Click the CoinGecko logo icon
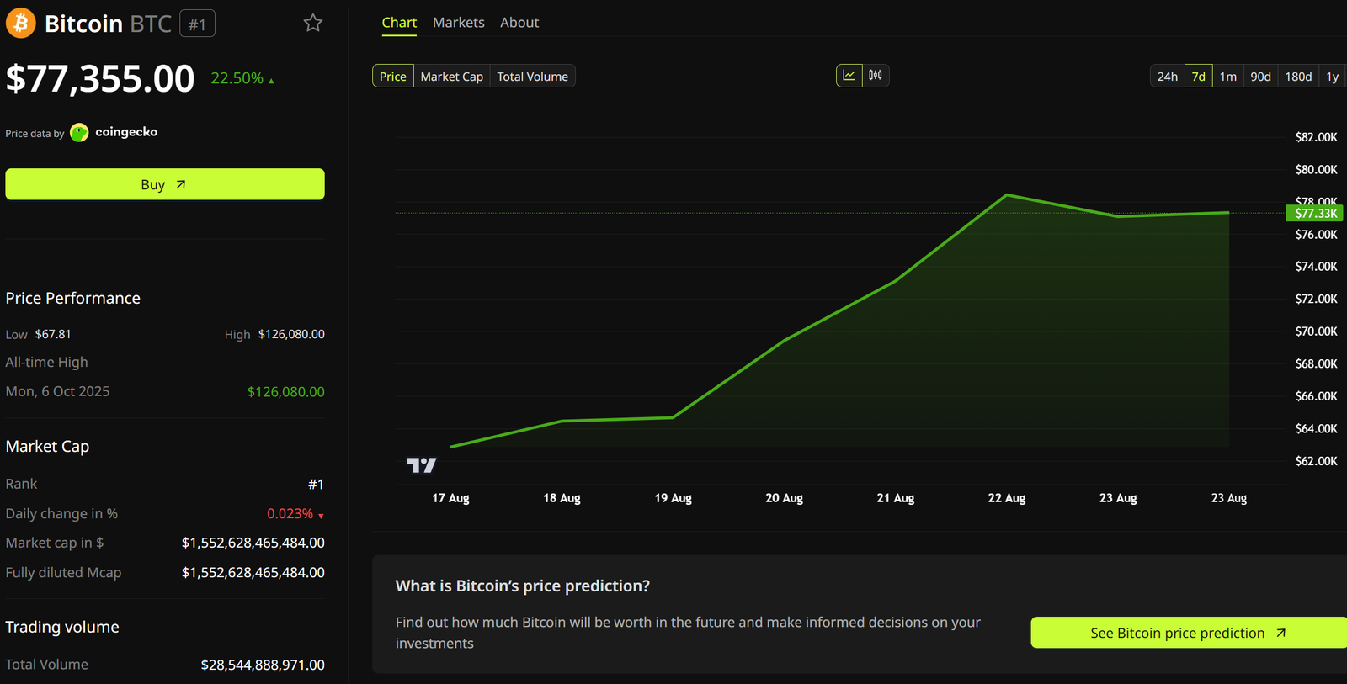This screenshot has height=684, width=1347. (x=79, y=132)
